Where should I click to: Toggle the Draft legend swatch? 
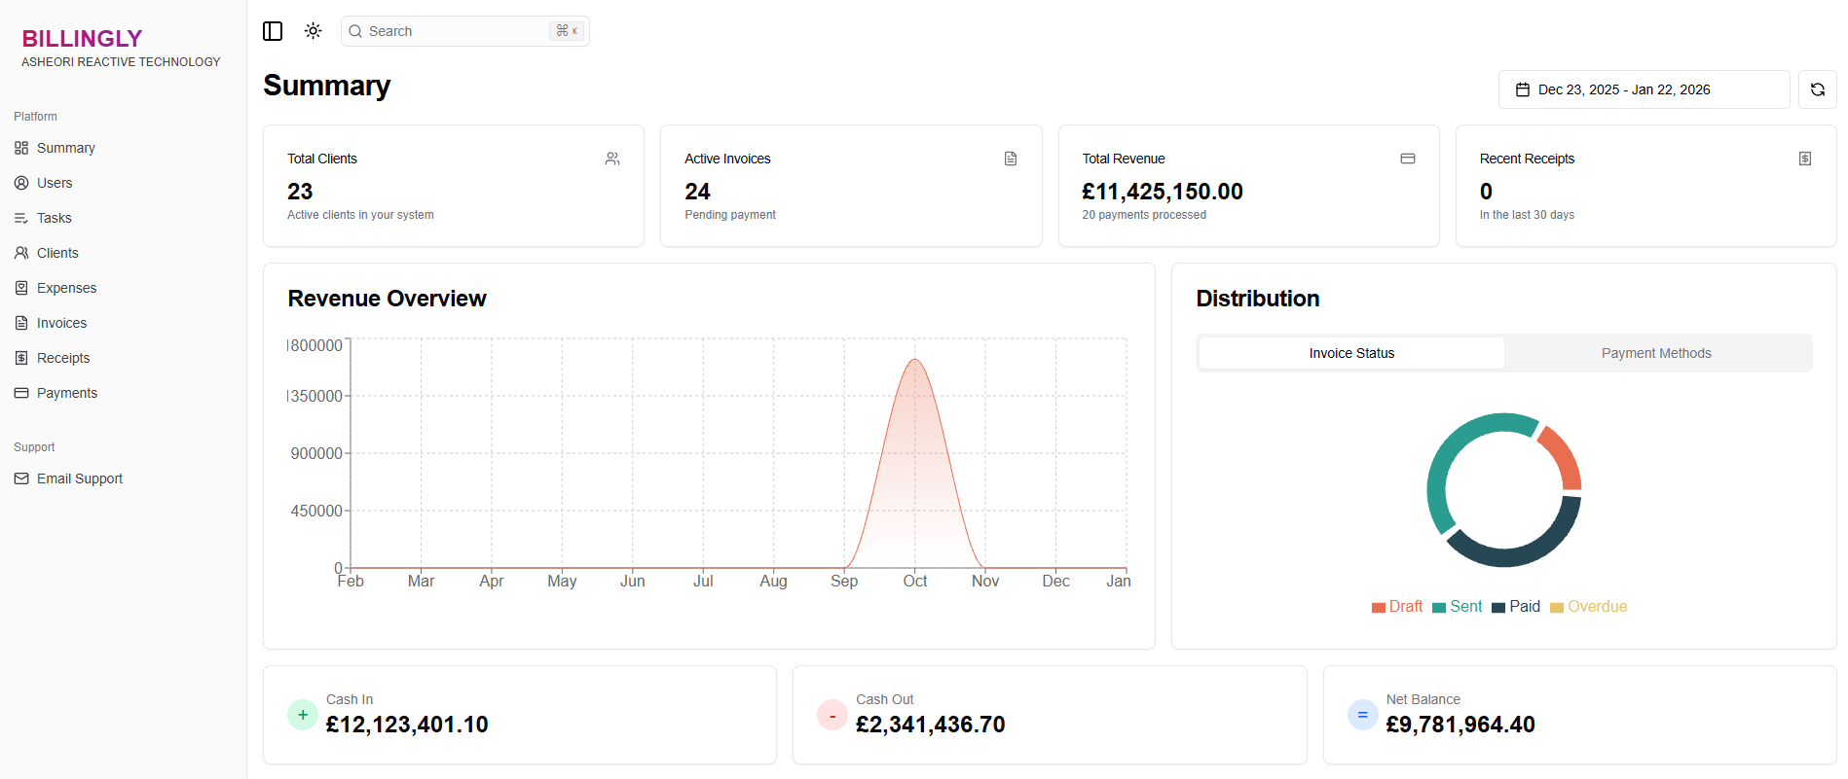[x=1378, y=608]
